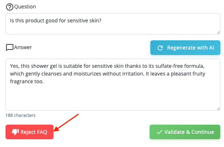This screenshot has width=224, height=147.
Task: Click "Yes" at the start of the answer
Action: click(14, 66)
